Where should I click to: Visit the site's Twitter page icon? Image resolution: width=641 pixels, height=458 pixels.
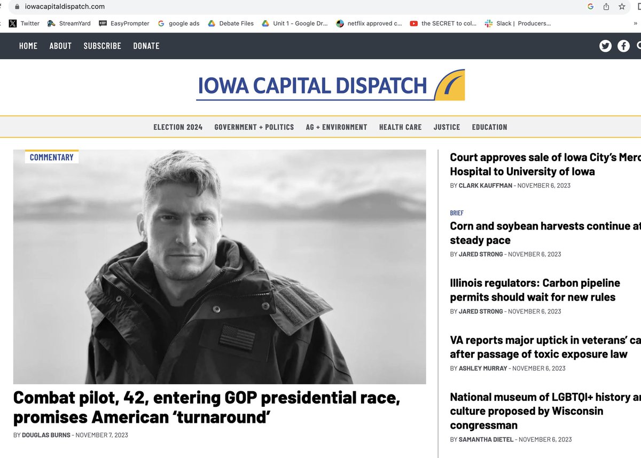[x=605, y=46]
